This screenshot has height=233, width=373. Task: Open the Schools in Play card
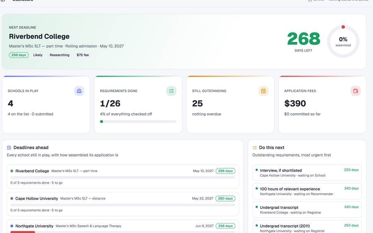(x=46, y=104)
